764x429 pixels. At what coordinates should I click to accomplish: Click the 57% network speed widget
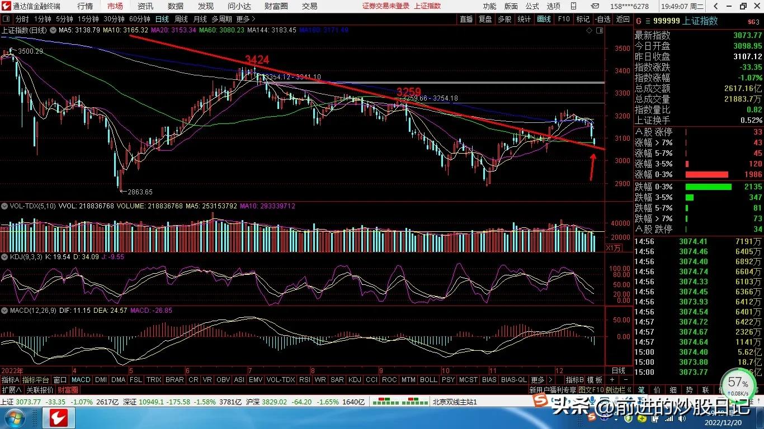[738, 385]
